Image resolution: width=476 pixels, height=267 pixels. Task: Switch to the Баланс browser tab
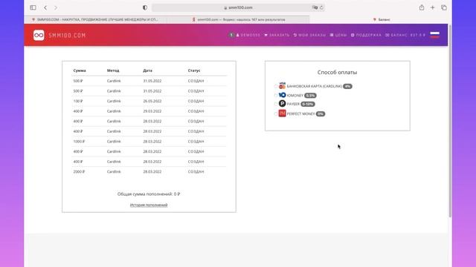[x=381, y=19]
